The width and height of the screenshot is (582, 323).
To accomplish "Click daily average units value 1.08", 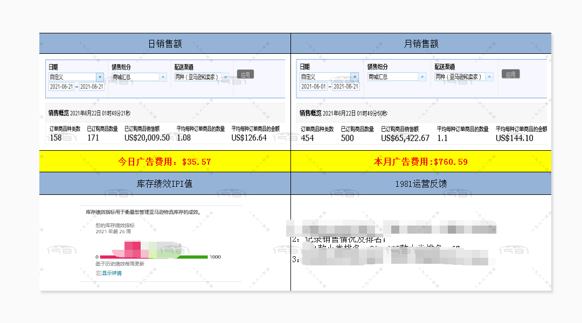I will pos(184,138).
